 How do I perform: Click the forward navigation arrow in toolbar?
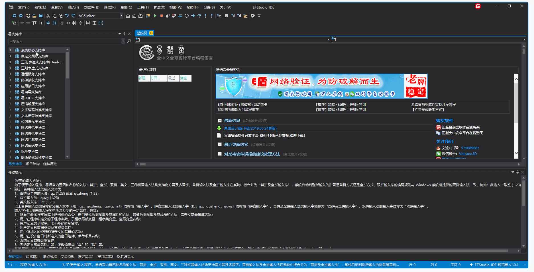(x=21, y=16)
